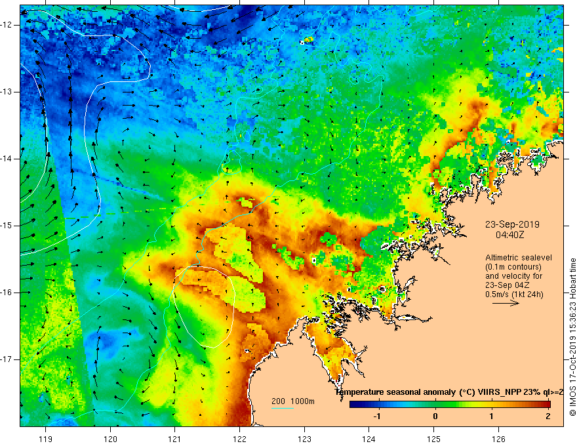Click the IMOS copyright timestamp text
Image resolution: width=577 pixels, height=446 pixels.
click(572, 336)
